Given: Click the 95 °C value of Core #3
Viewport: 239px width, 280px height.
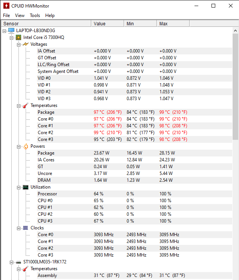Looking at the screenshot, I should click(108, 139).
